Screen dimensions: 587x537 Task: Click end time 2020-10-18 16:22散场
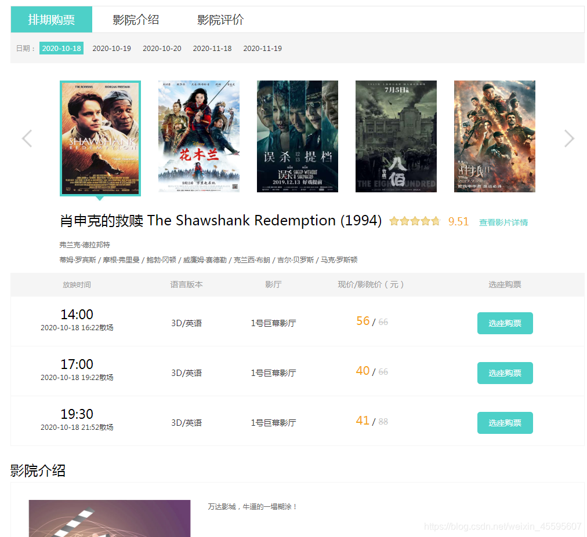tap(77, 327)
